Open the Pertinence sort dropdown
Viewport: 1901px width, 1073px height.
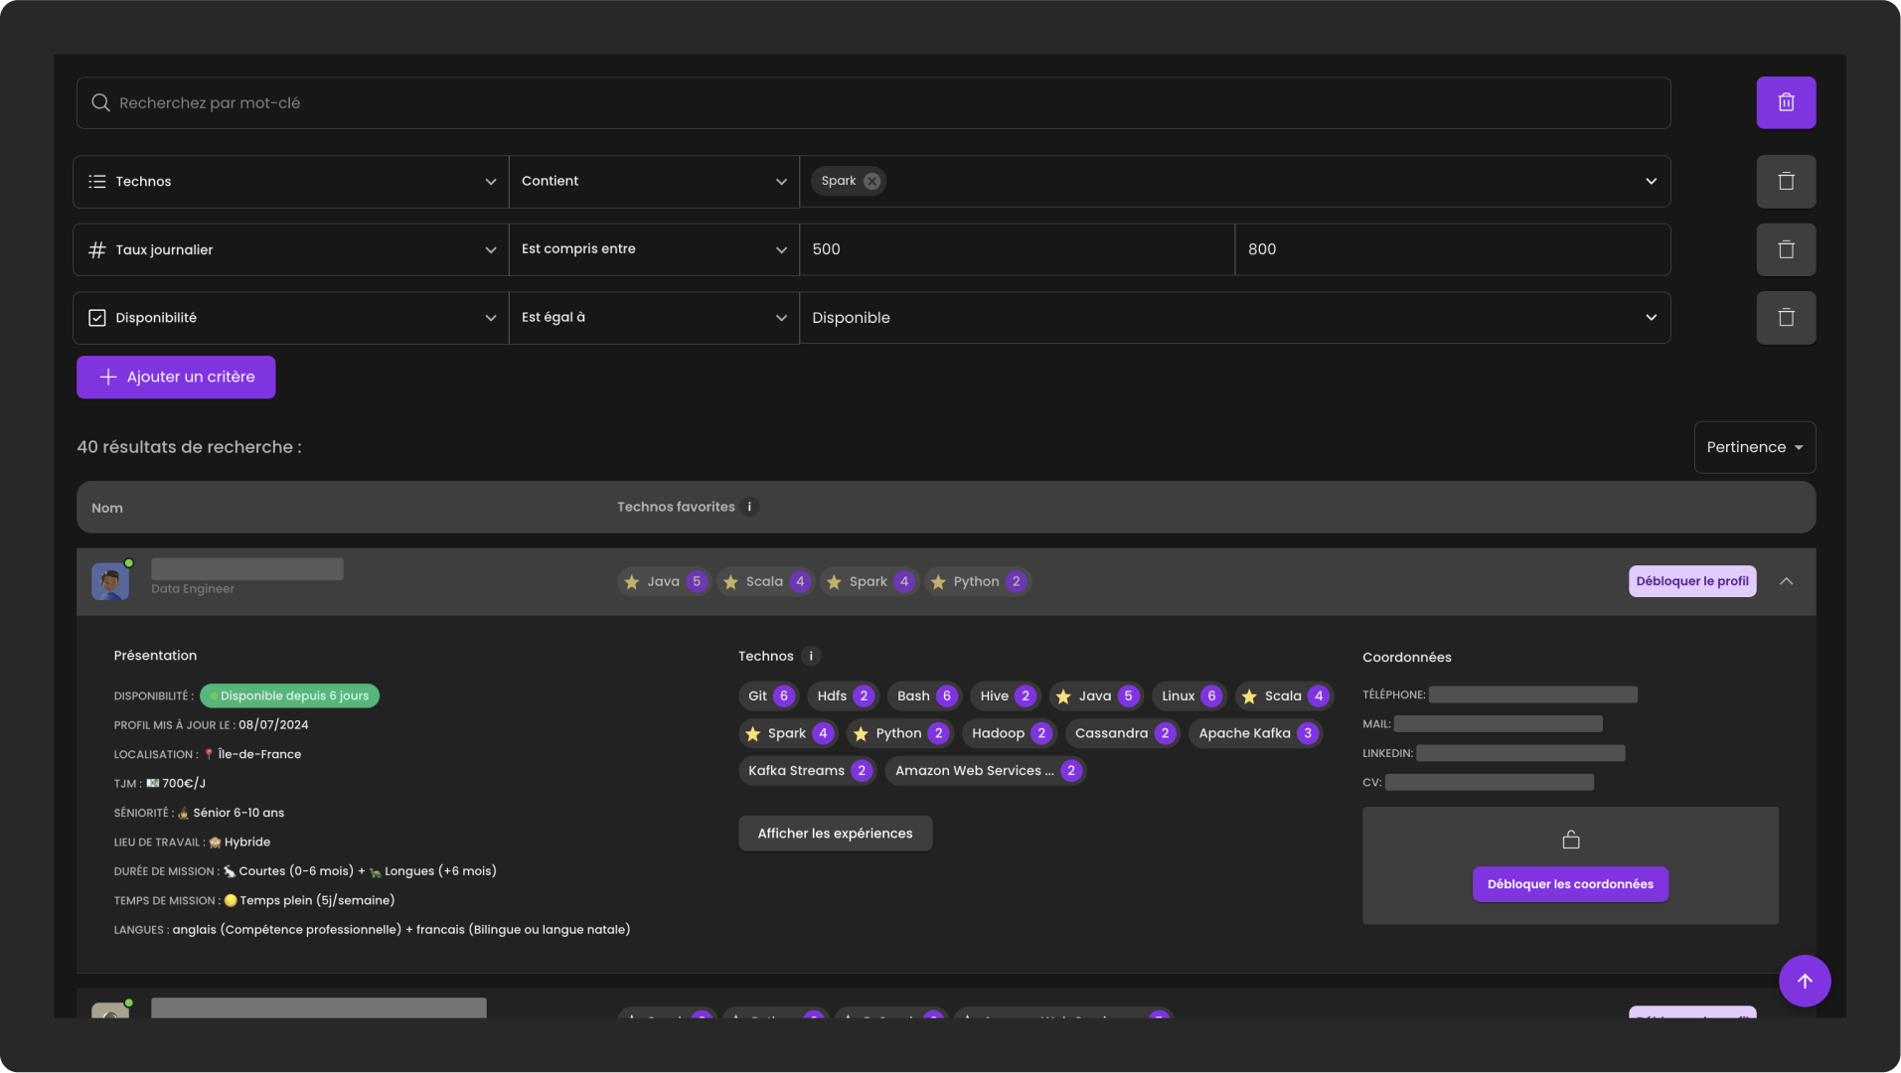tap(1754, 447)
